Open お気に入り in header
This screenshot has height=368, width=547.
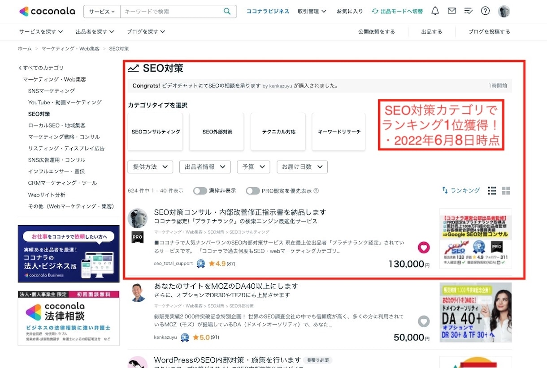tap(350, 11)
